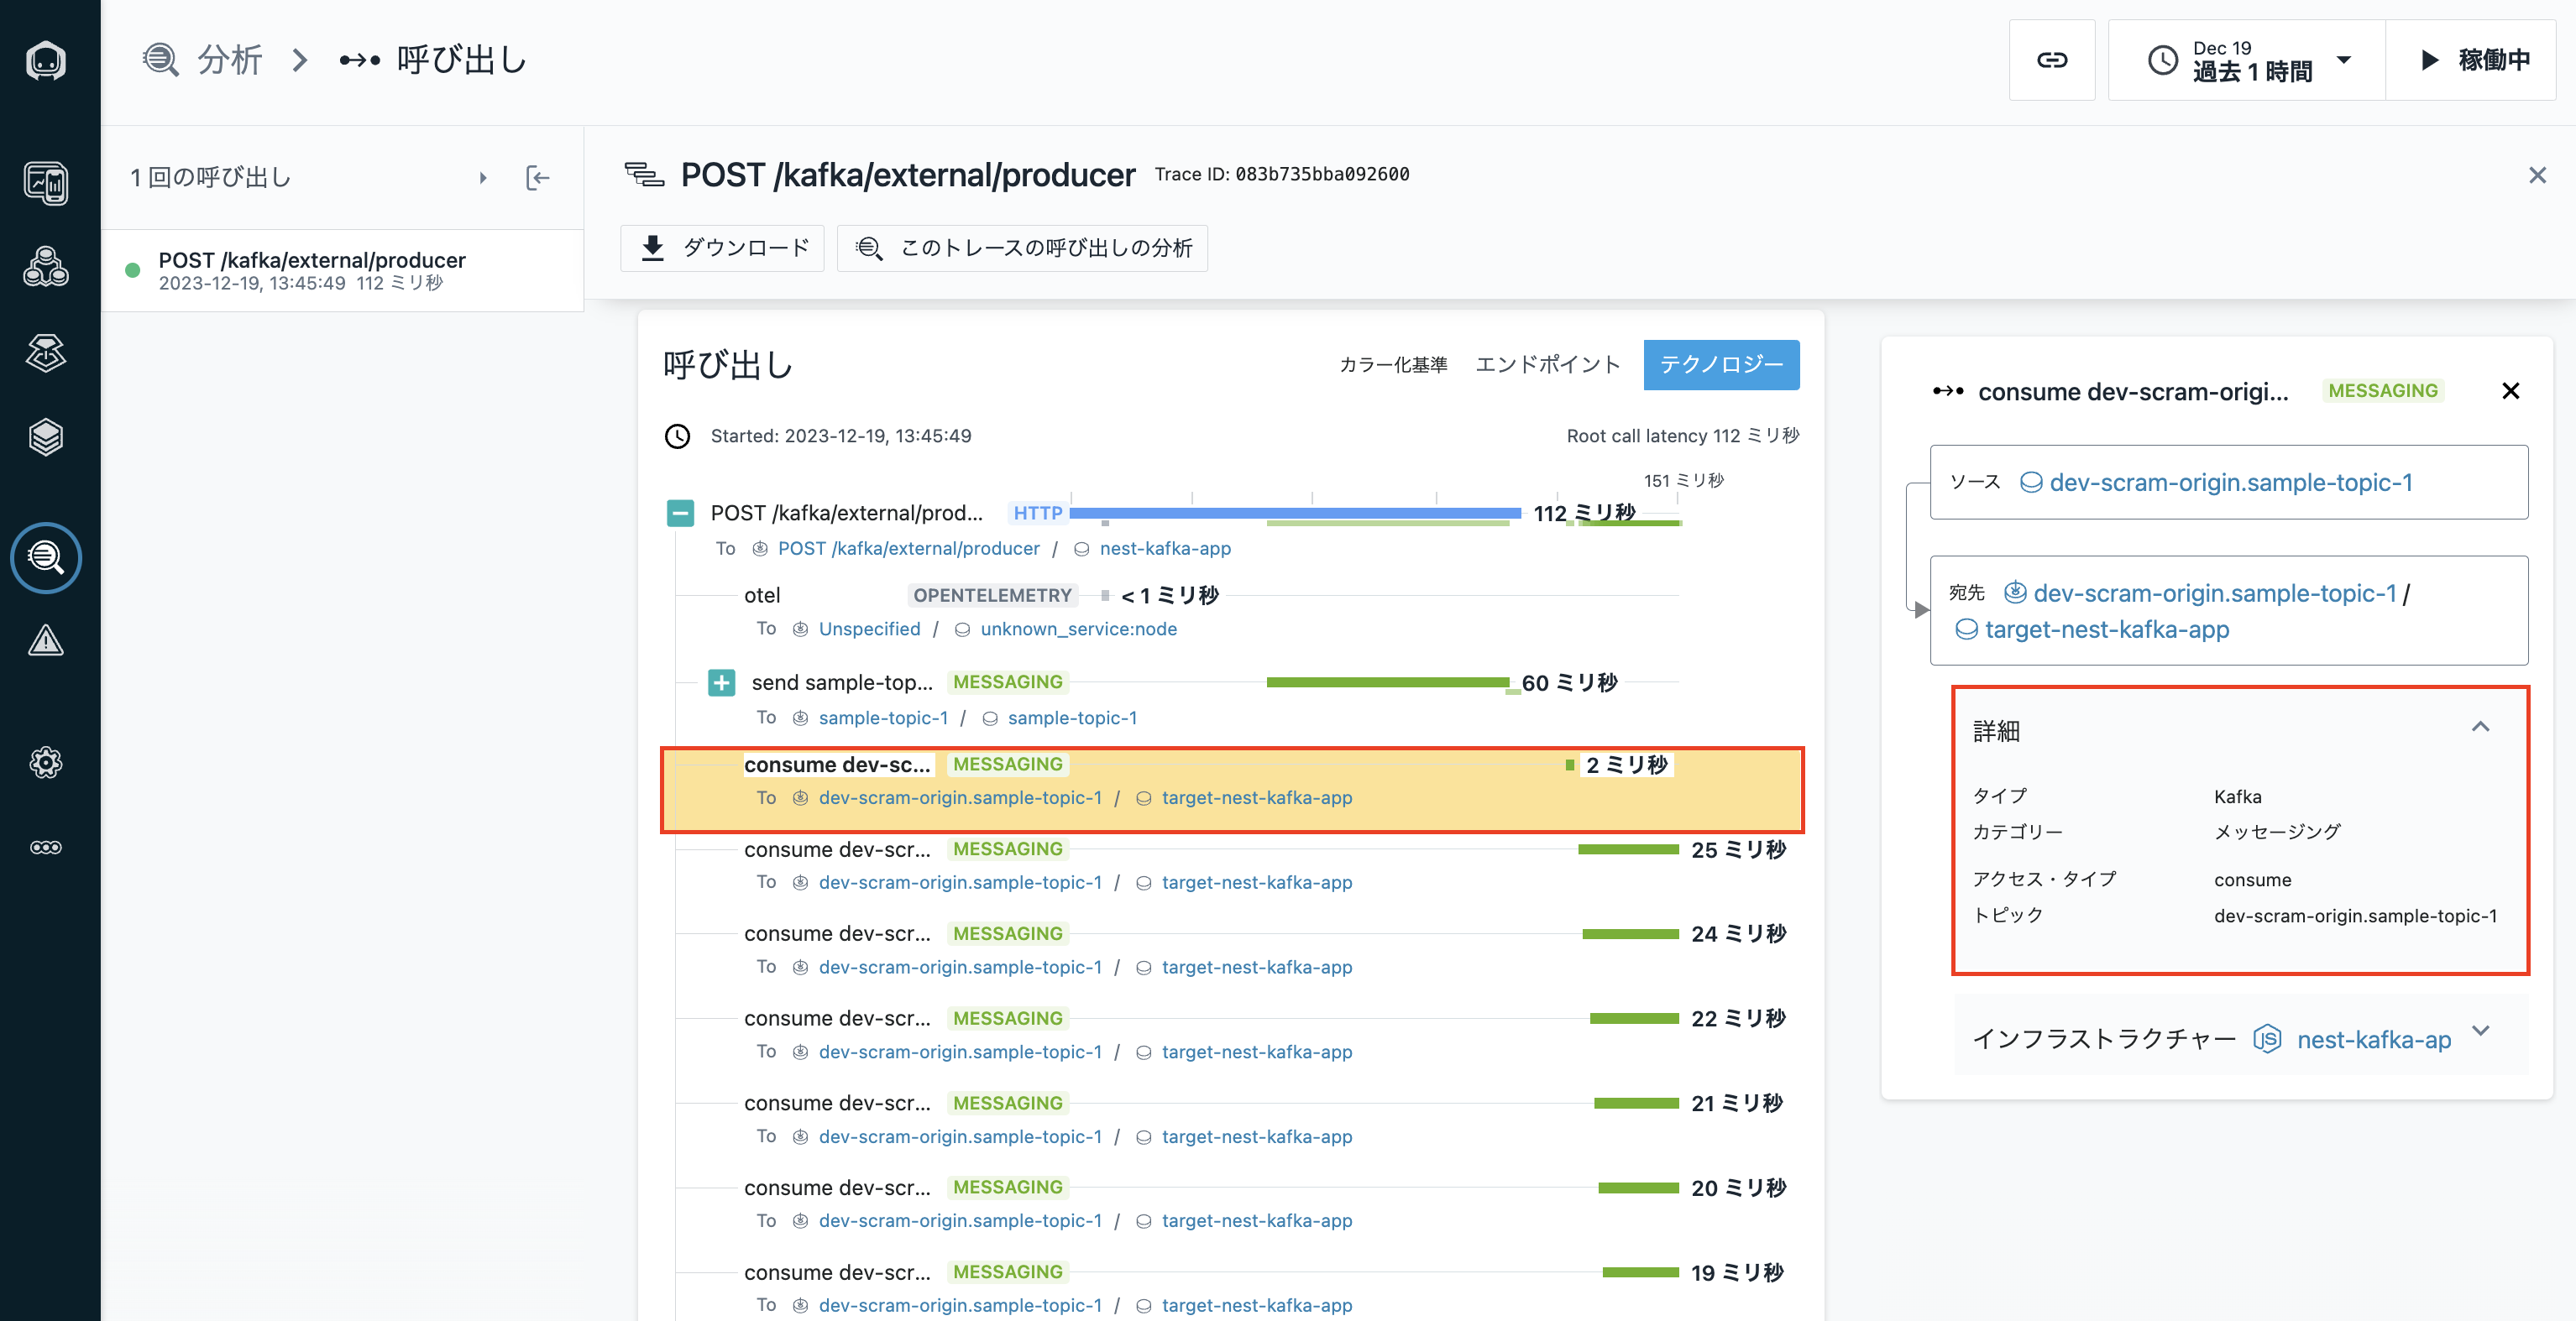Click the copy link icon in top bar
The height and width of the screenshot is (1321, 2576).
(2051, 60)
